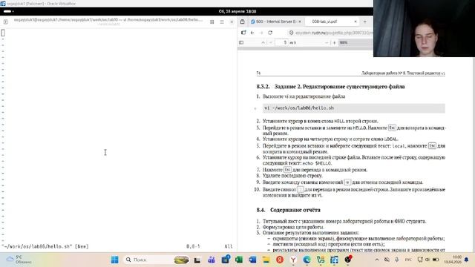Open the terminal tab overview grid icon
Image resolution: width=475 pixels, height=267 pixels.
[x=212, y=22]
